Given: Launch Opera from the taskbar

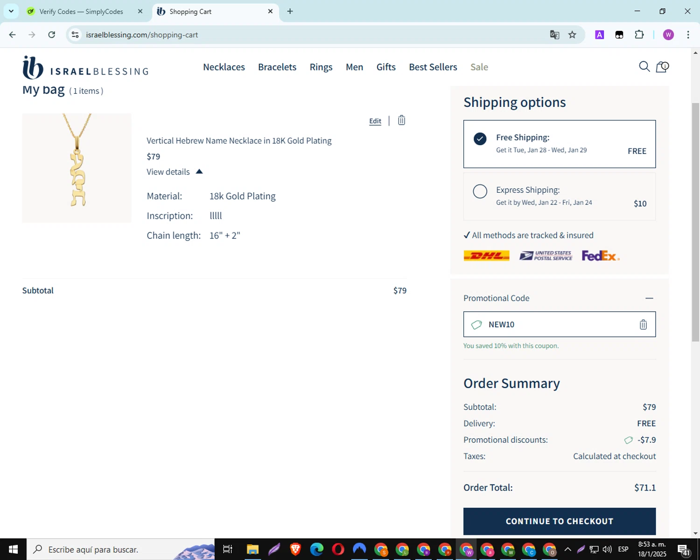Looking at the screenshot, I should 338,549.
